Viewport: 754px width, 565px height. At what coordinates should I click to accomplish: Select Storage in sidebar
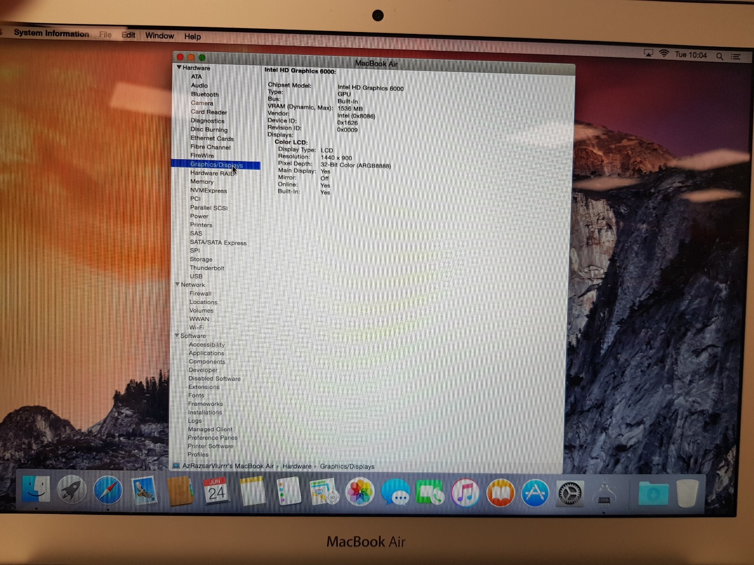201,259
